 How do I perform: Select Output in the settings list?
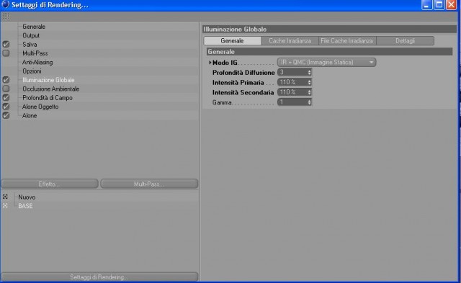tap(31, 35)
